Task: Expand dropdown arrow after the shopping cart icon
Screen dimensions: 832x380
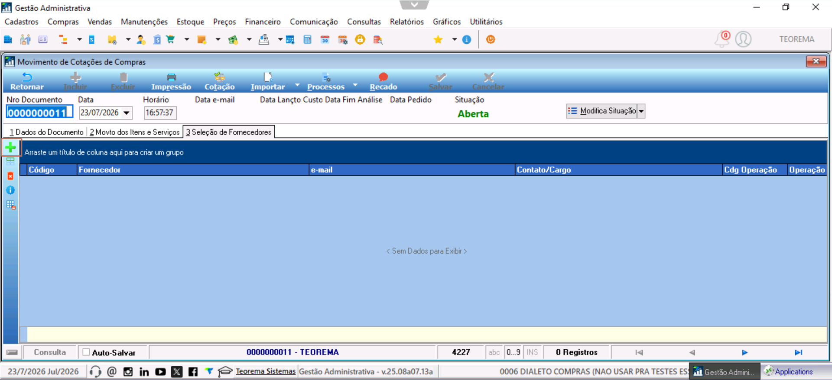Action: [x=187, y=40]
